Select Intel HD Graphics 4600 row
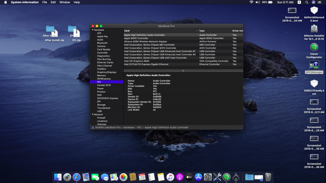This screenshot has width=326, height=183. click(183, 61)
